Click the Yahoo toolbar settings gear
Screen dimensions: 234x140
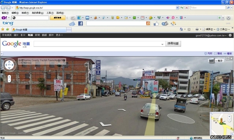(x=228, y=18)
